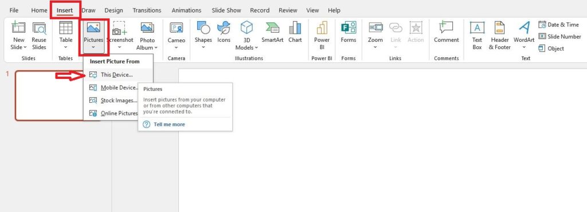Expand the Screenshot dropdown arrow
587x212 pixels.
[120, 47]
